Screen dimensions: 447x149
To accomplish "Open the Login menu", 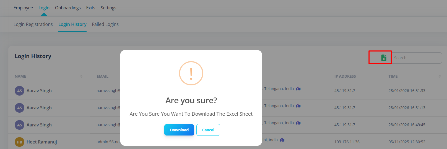I will point(44,8).
